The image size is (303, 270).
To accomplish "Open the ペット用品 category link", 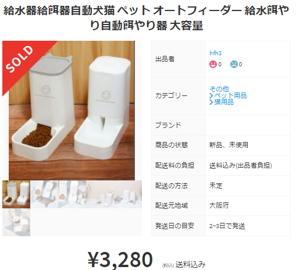I will pos(230,95).
